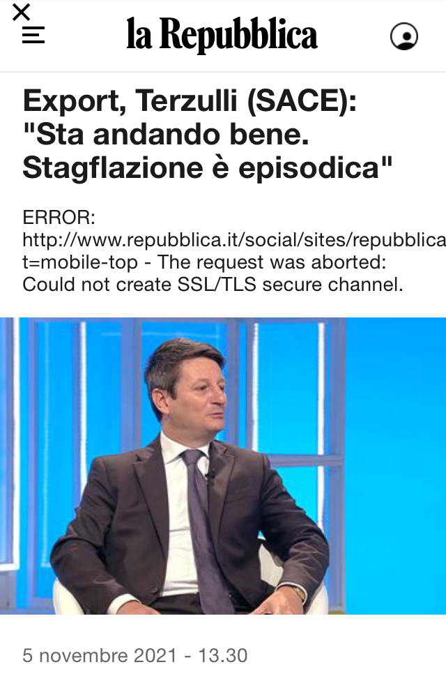Click the '"Sta andando bene.' headline line

point(166,135)
